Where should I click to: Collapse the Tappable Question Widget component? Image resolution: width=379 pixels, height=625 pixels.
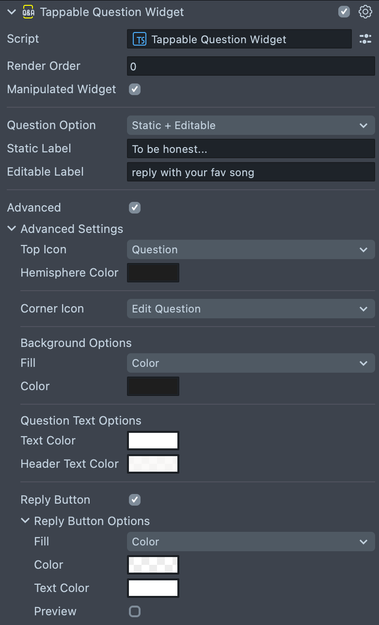coord(12,12)
